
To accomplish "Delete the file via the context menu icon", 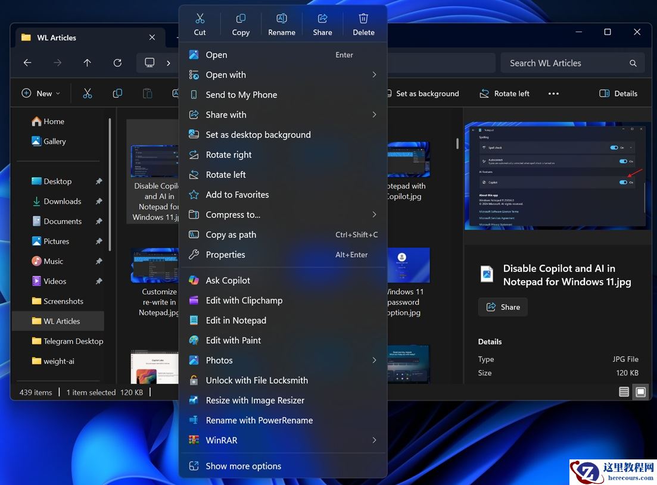I will 363,23.
